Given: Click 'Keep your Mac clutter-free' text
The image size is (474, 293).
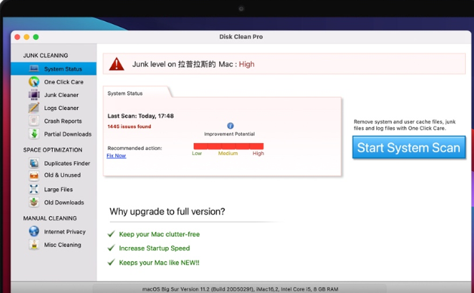Looking at the screenshot, I should point(159,234).
